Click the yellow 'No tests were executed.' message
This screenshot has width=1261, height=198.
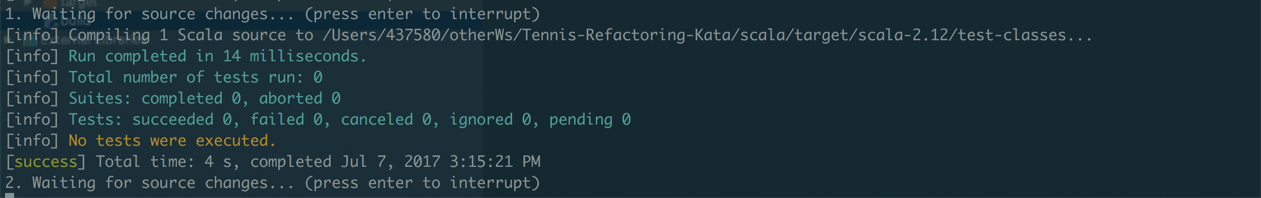point(172,141)
